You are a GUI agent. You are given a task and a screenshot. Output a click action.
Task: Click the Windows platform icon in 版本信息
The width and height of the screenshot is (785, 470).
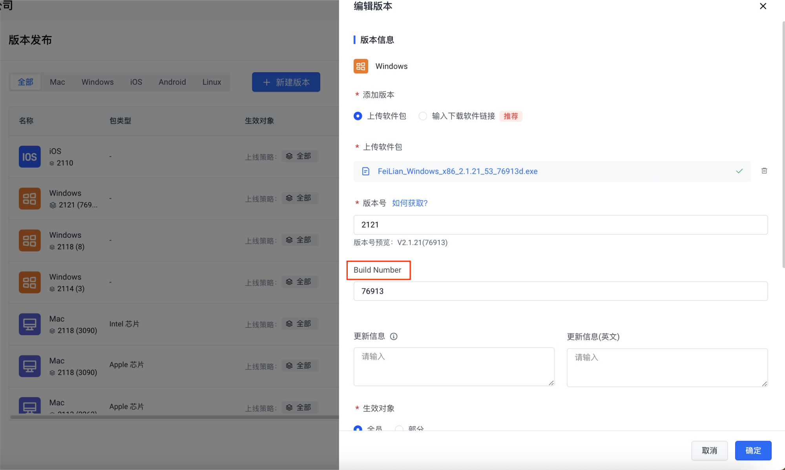tap(361, 66)
